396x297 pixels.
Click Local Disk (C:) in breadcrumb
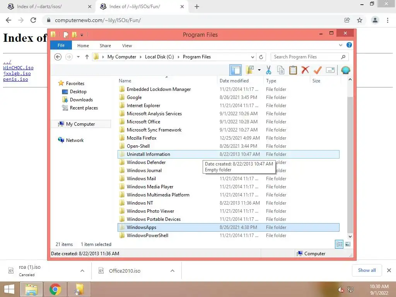[x=159, y=57]
